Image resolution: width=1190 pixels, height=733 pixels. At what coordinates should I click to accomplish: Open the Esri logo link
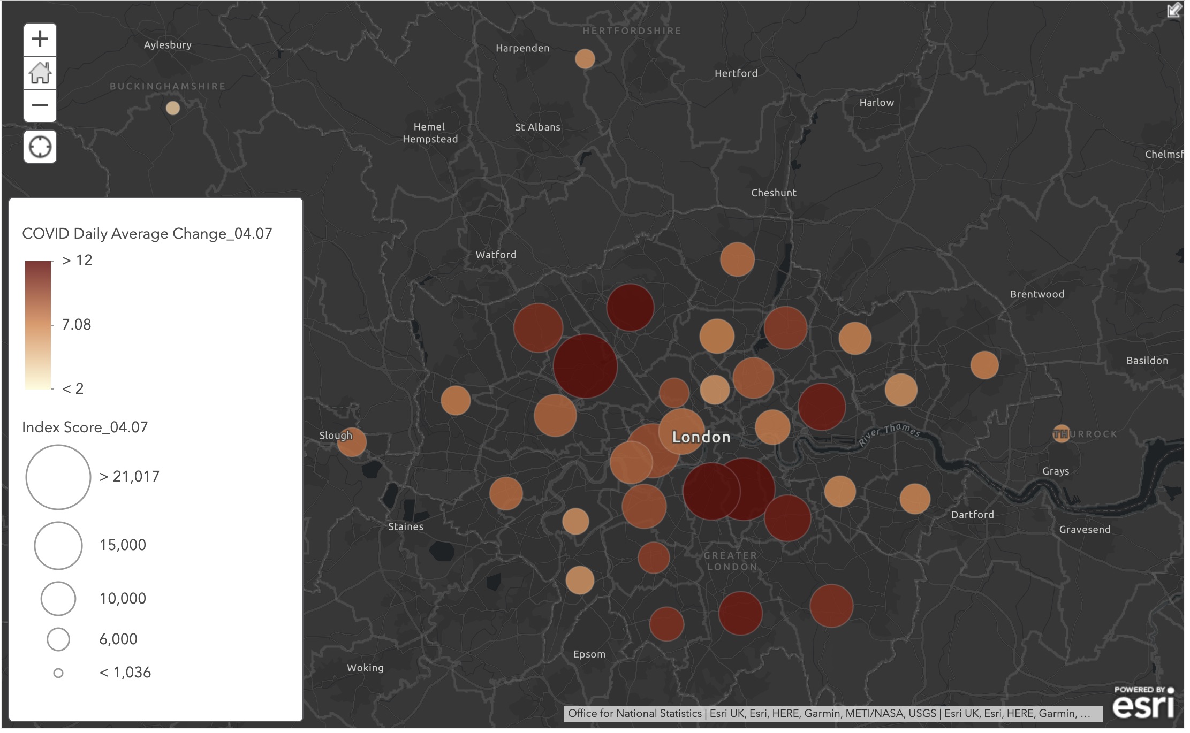1143,703
